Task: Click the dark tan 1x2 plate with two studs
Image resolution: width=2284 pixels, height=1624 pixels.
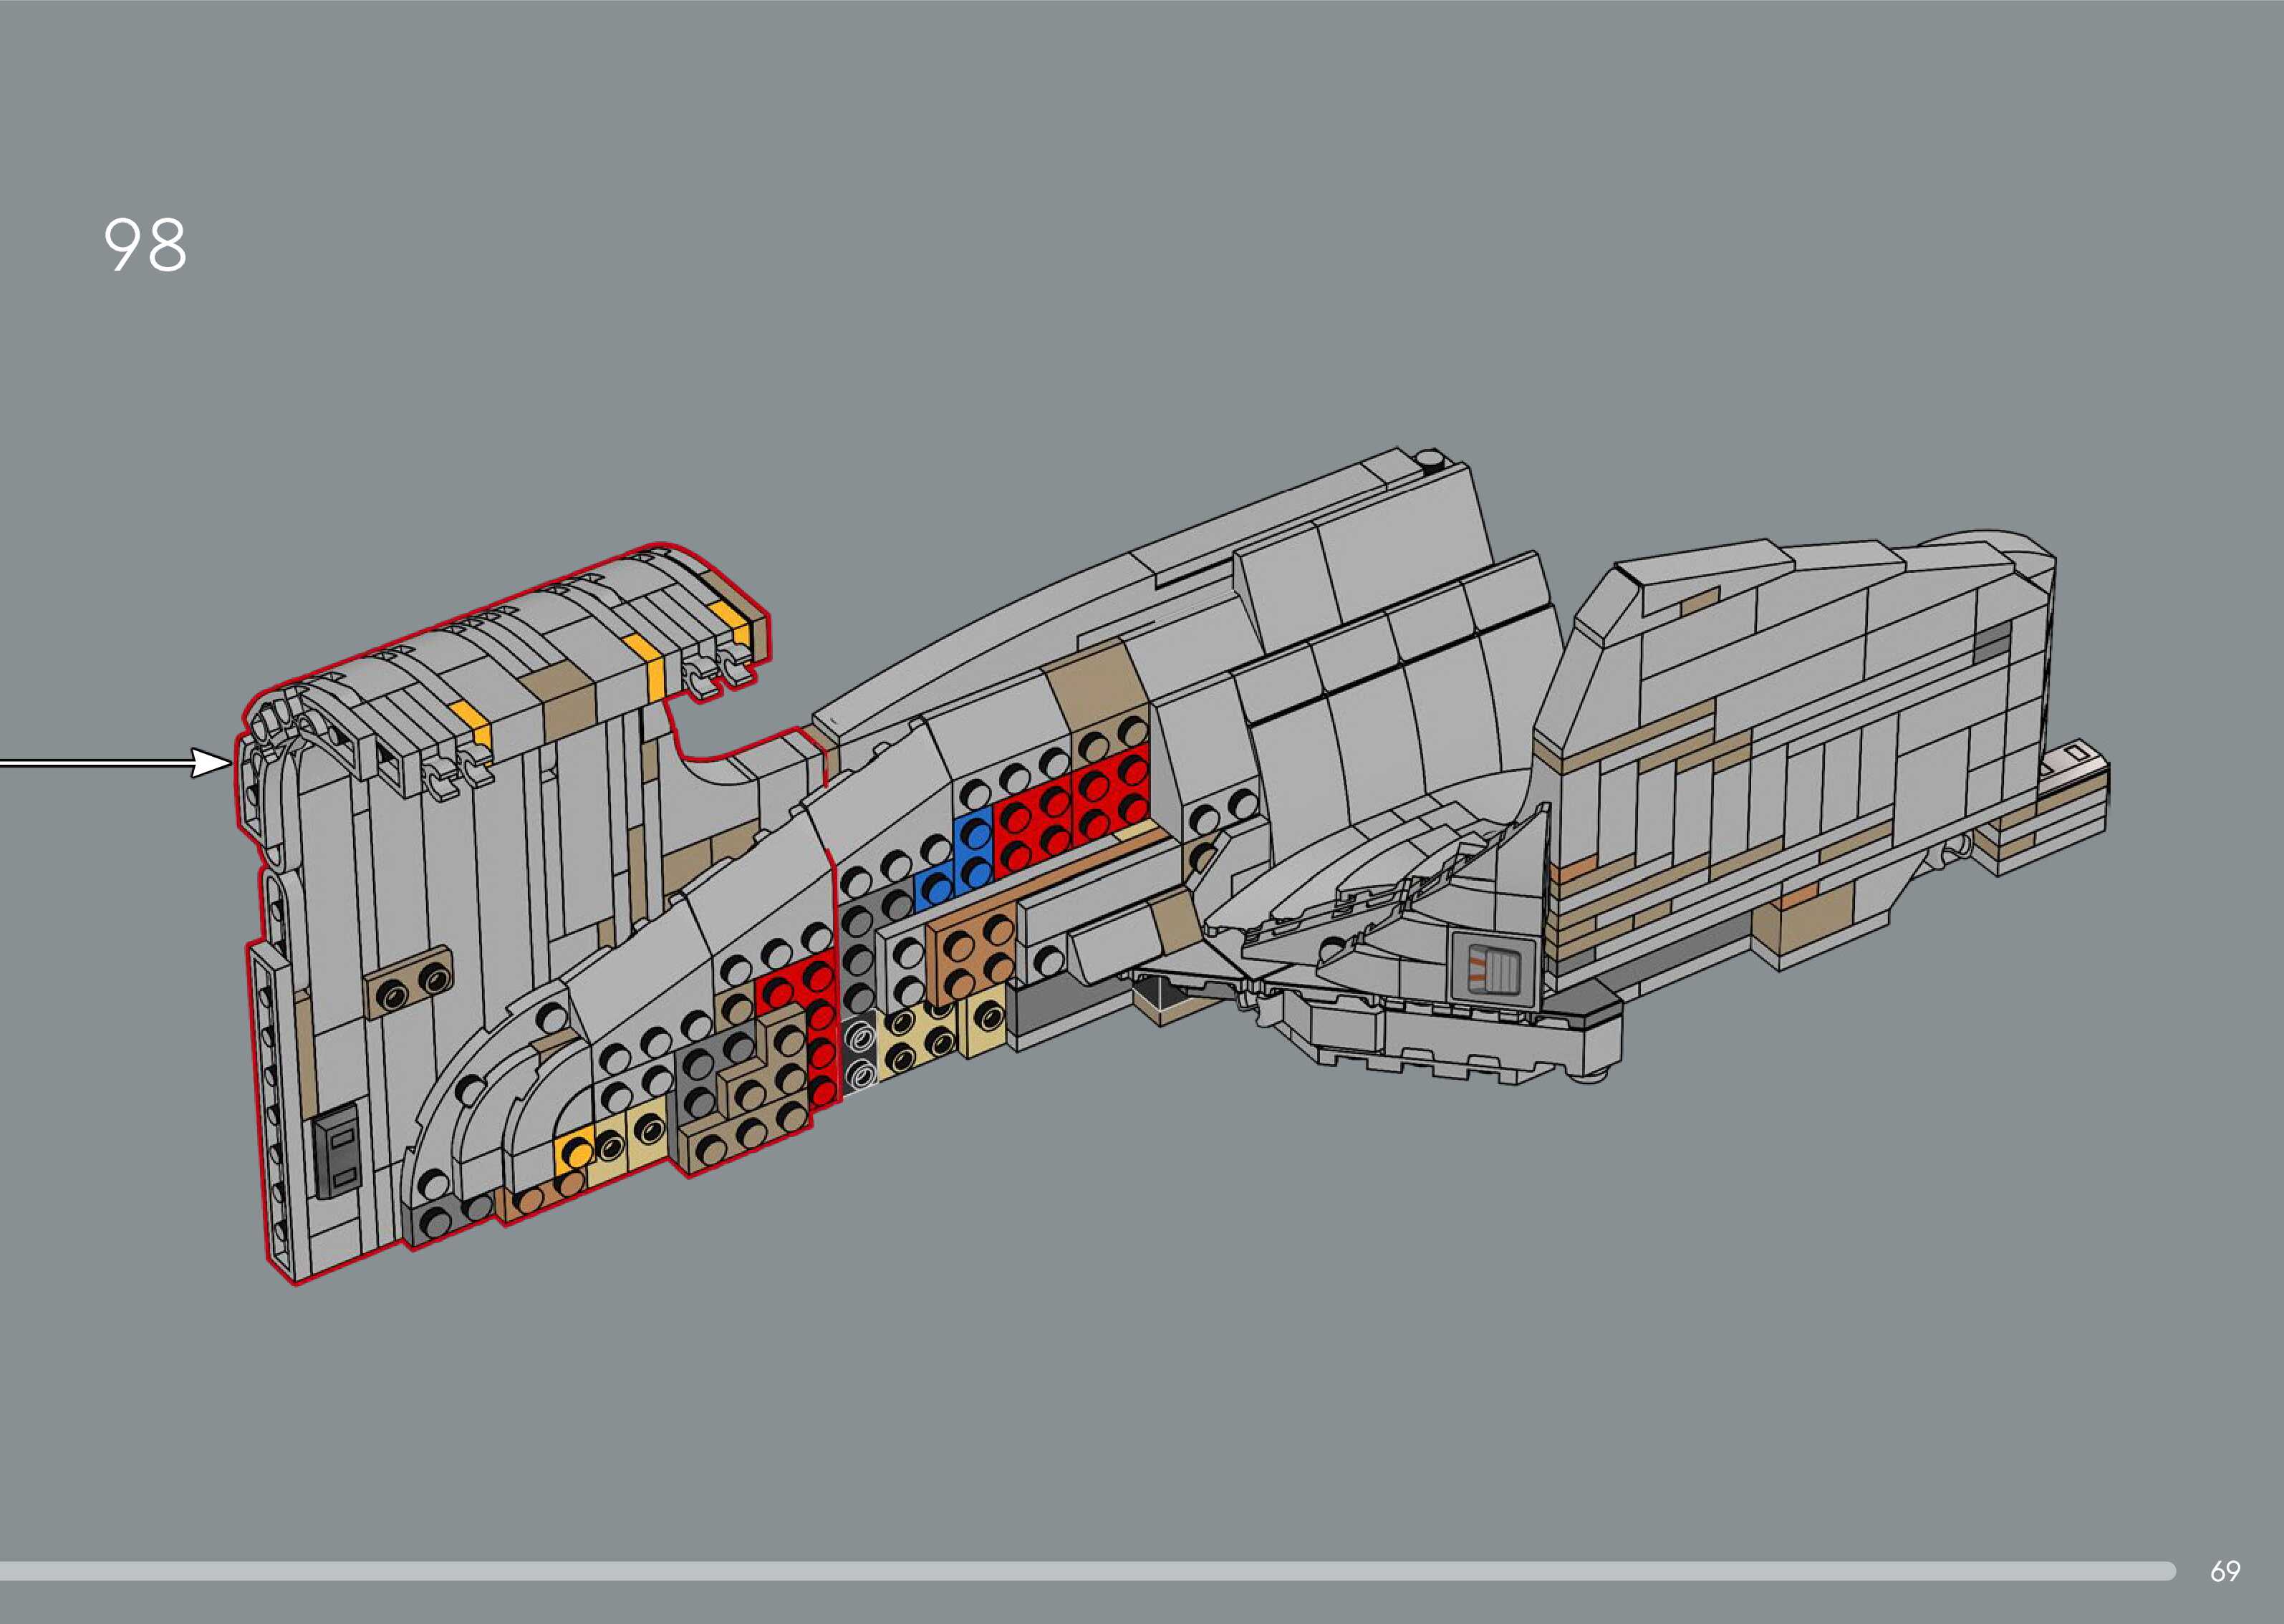Action: [x=408, y=983]
